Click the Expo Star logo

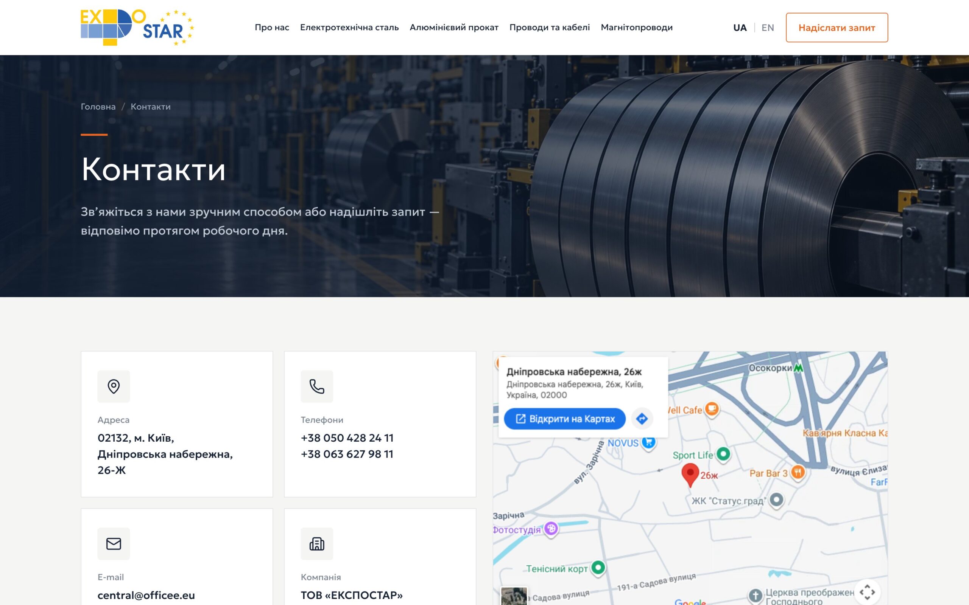click(x=137, y=27)
